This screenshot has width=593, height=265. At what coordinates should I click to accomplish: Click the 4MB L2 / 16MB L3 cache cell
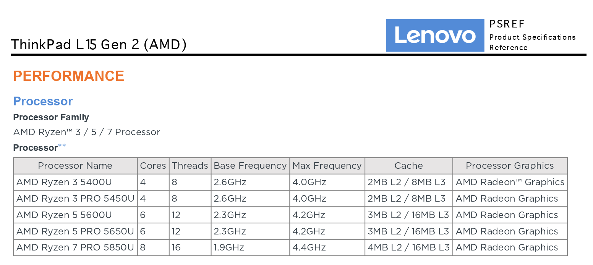[x=409, y=247]
